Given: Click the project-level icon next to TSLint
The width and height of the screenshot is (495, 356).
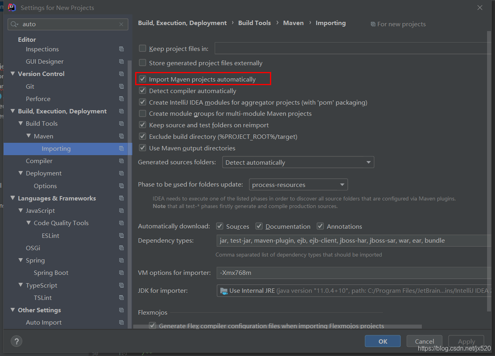Looking at the screenshot, I should click(121, 298).
